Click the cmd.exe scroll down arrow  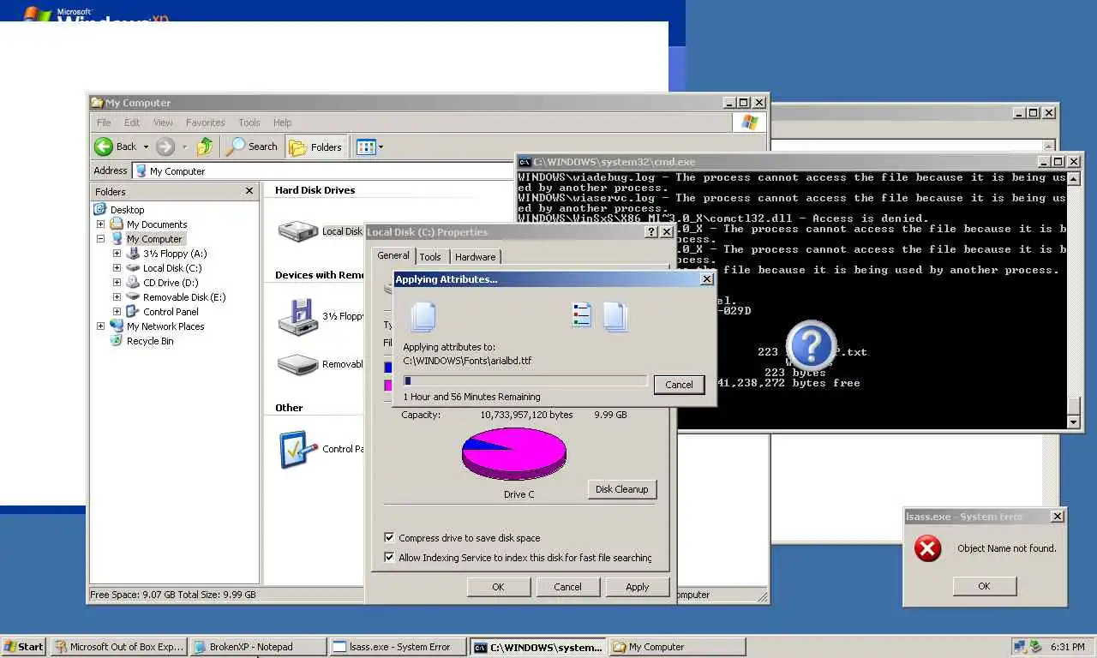[x=1074, y=422]
